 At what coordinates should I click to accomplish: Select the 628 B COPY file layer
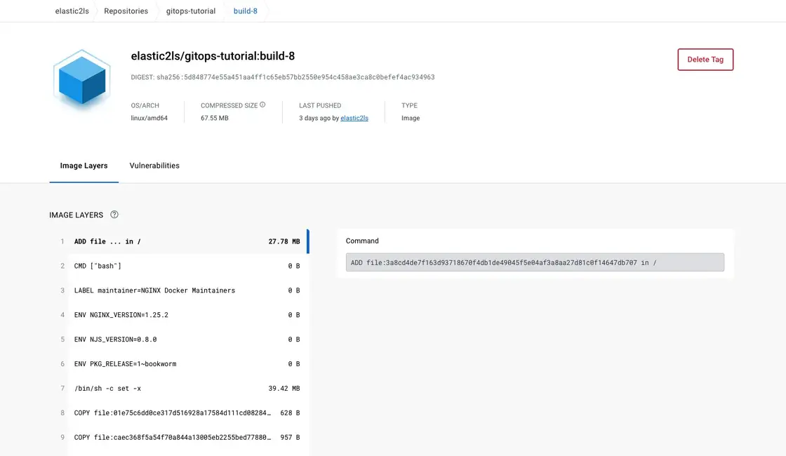(x=187, y=413)
